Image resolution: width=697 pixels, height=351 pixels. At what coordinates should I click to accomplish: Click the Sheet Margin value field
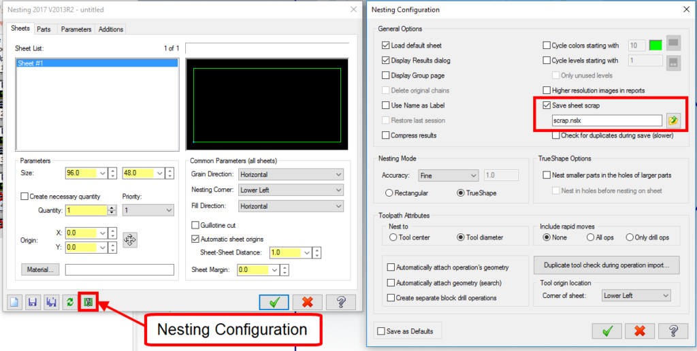254,269
